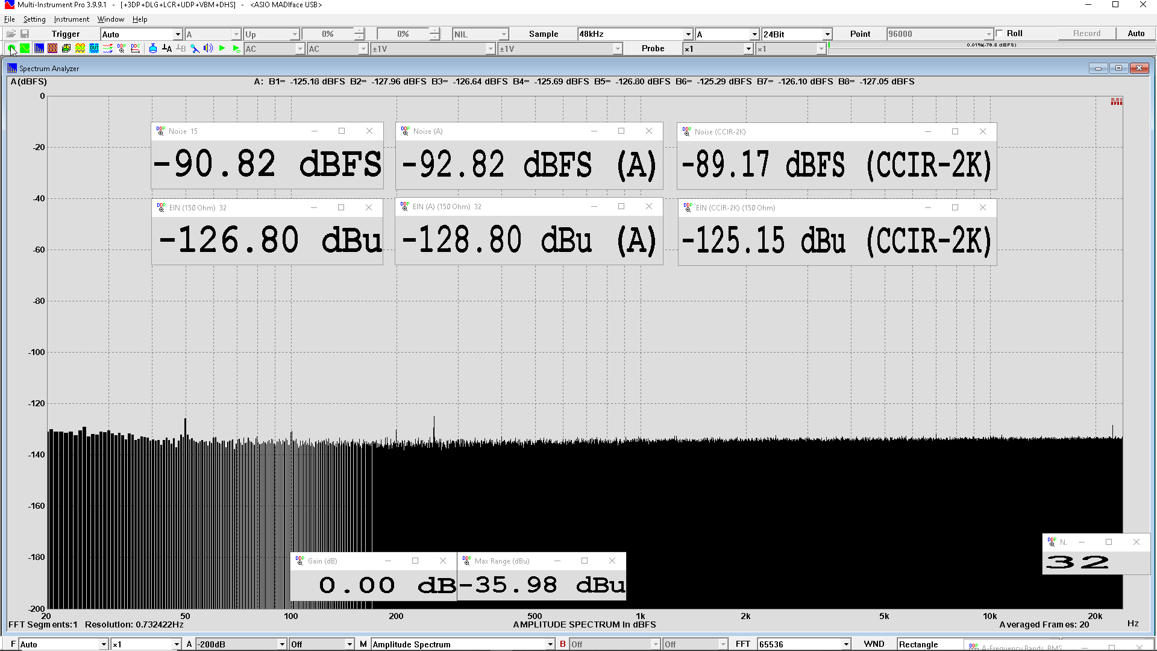Click the Noise -90.82 dBFS readout
The width and height of the screenshot is (1157, 651).
267,165
